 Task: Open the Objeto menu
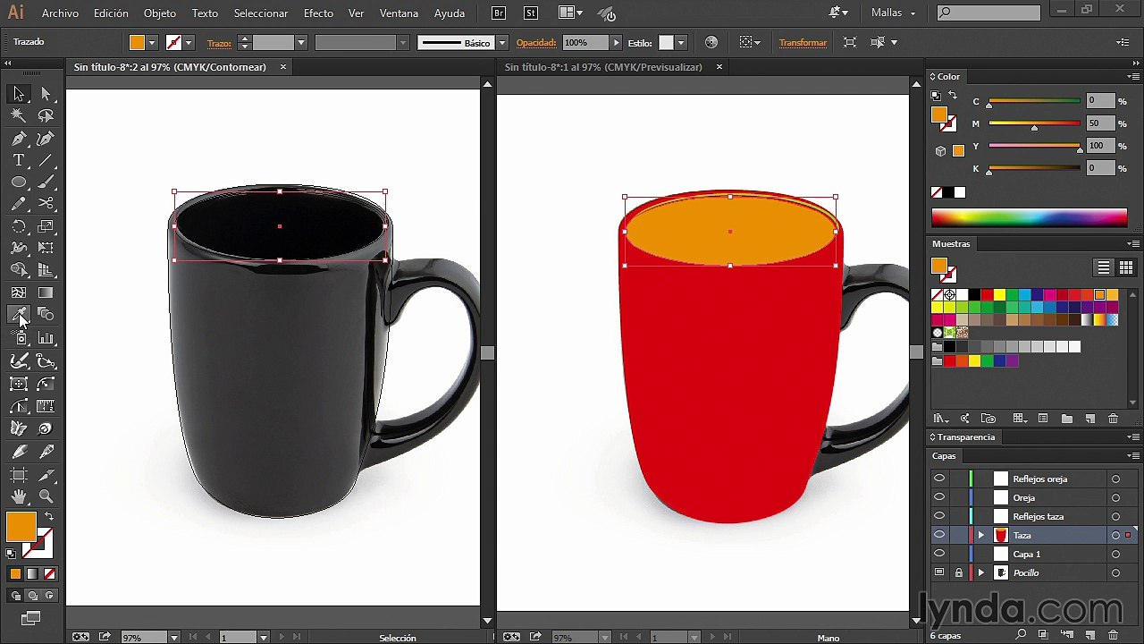[160, 13]
